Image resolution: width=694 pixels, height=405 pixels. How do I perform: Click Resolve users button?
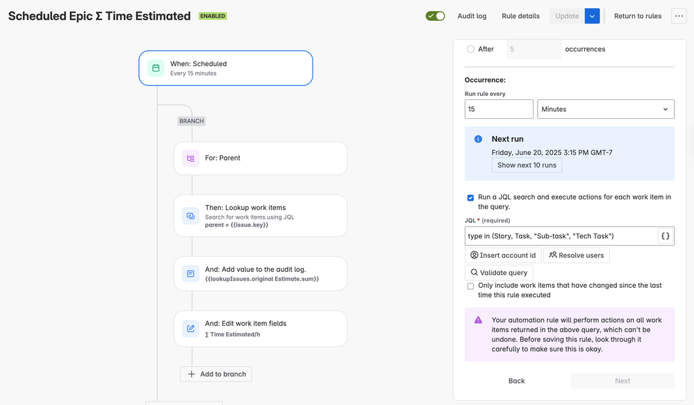[577, 256]
